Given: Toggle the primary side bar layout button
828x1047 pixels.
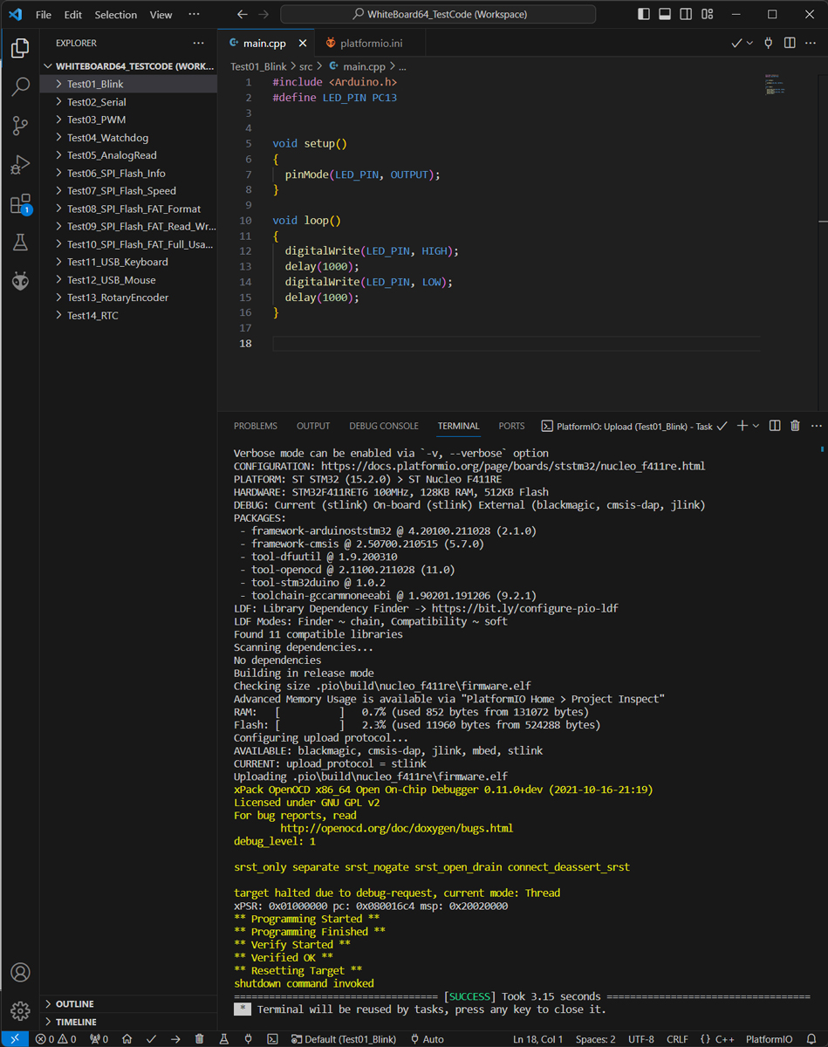Looking at the screenshot, I should pyautogui.click(x=644, y=15).
